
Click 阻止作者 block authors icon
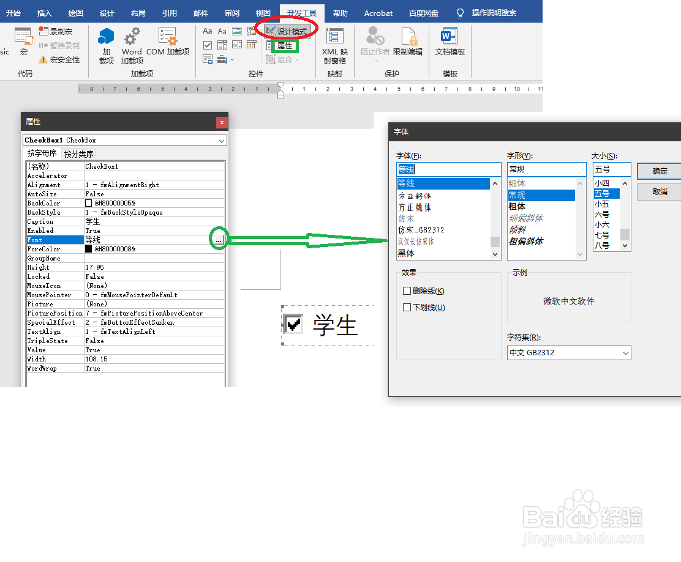point(375,36)
